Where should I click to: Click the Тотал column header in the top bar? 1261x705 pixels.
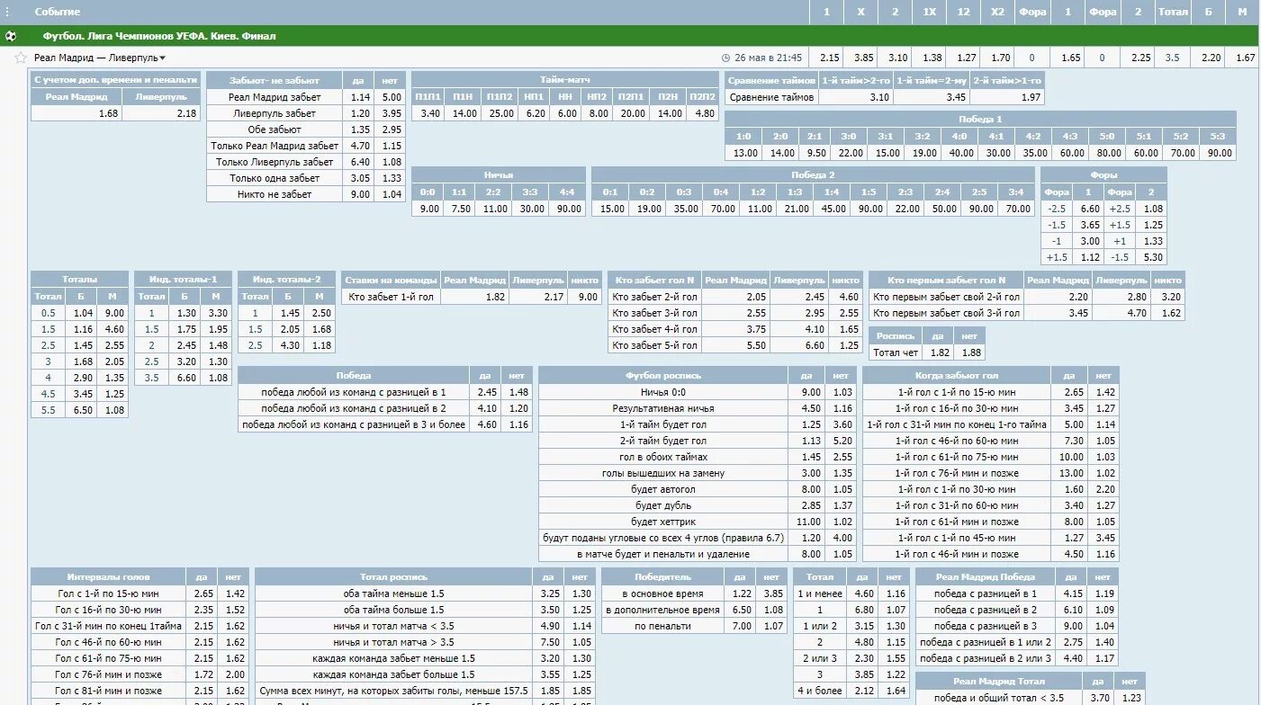[1173, 12]
